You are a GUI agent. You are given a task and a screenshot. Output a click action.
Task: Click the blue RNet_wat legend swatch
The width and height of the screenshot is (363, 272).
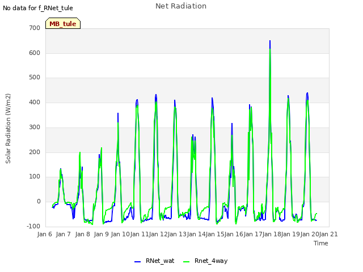pos(137,262)
